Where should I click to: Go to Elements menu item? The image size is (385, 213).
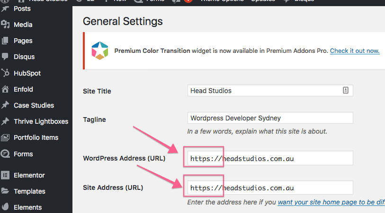[27, 207]
